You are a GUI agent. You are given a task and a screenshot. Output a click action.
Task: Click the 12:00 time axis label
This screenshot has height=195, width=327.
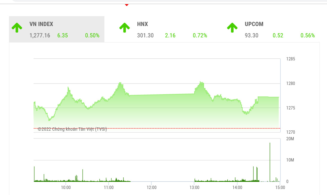151,188
